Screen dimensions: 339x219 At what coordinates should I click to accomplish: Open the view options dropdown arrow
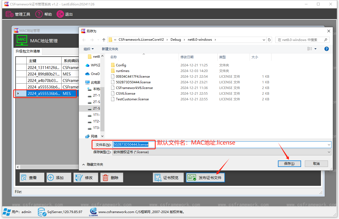(315, 49)
